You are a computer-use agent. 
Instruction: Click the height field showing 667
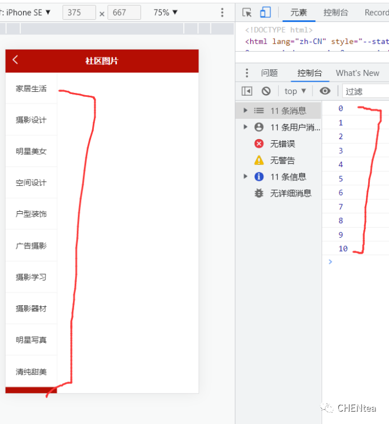pyautogui.click(x=124, y=12)
